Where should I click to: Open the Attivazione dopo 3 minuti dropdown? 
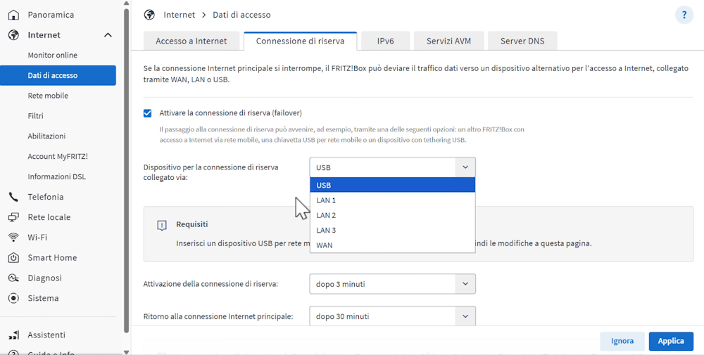point(392,284)
